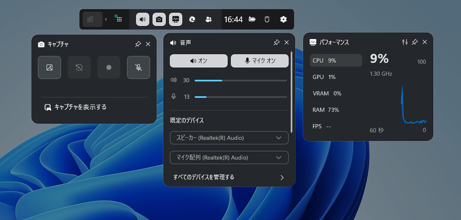Open Microsoft Edge from the Game Bar
Viewport: 461px width, 220px height.
pos(192,19)
